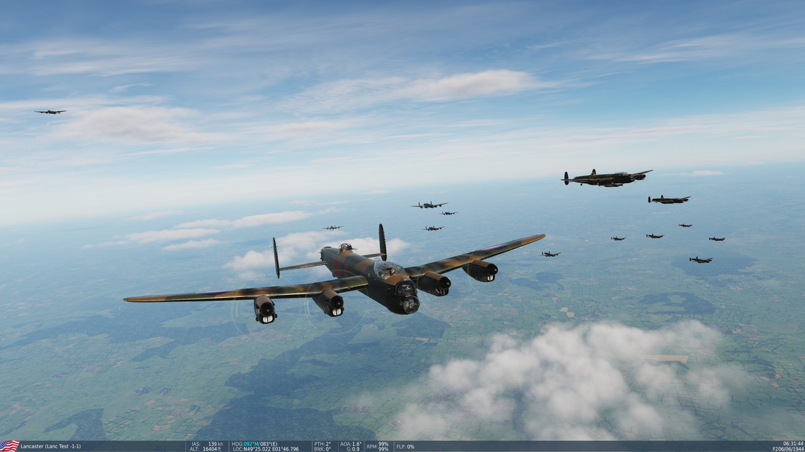Image resolution: width=805 pixels, height=452 pixels.
Task: Click the trailing bomber pair mid-screen
Action: (431, 207)
